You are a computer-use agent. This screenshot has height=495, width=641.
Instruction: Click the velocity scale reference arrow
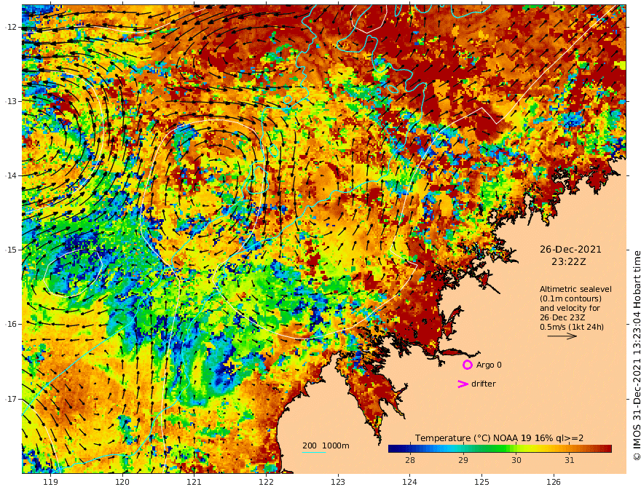[562, 336]
